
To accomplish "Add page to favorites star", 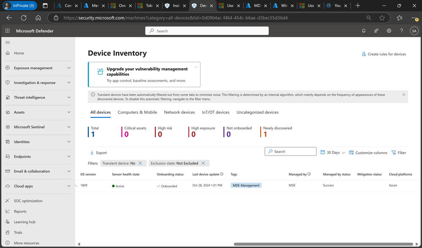I will pos(382,18).
